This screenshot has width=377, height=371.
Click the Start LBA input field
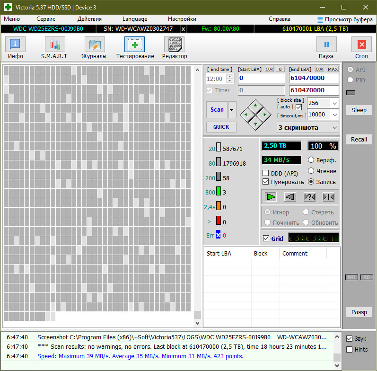261,78
